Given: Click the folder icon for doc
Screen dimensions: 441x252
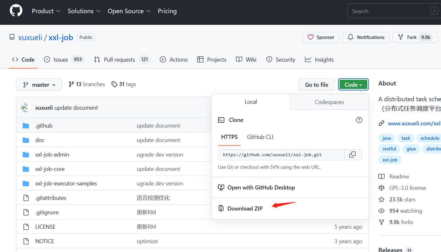Looking at the screenshot, I should [26, 140].
